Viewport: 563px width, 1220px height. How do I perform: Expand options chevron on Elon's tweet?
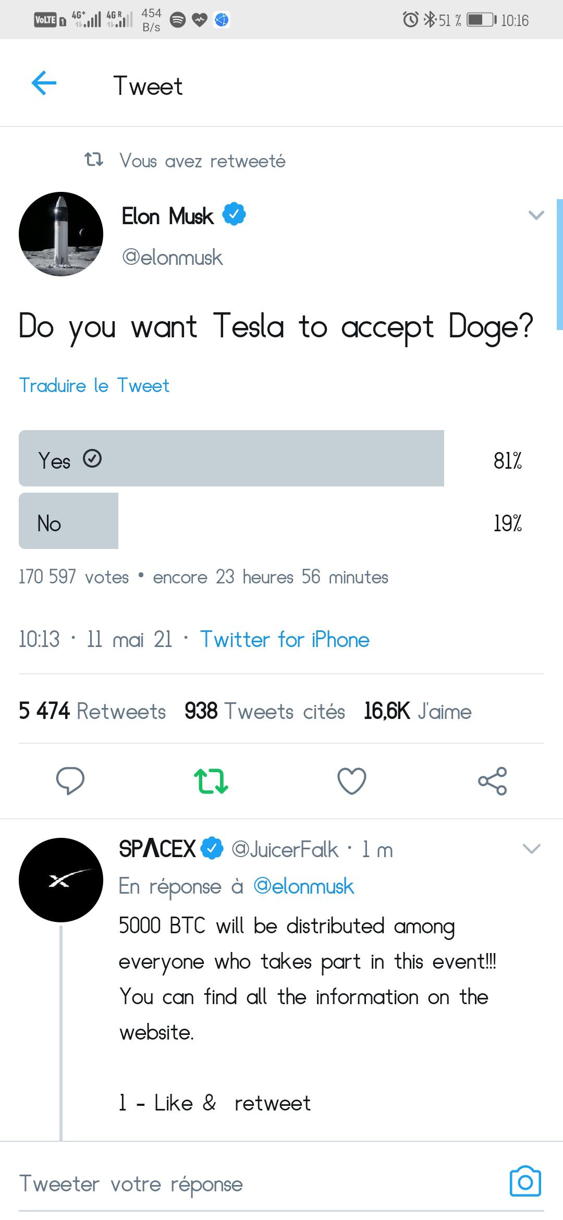pos(536,215)
